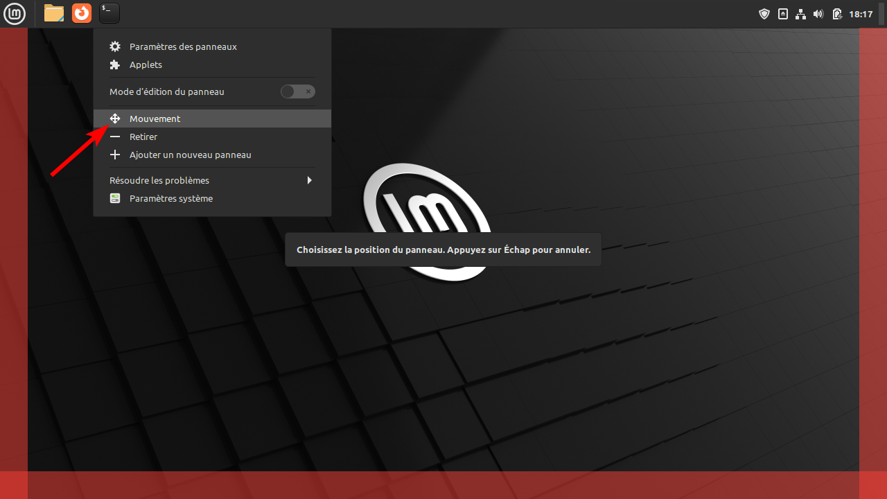Choose Retirer to remove the panel

[x=212, y=137]
